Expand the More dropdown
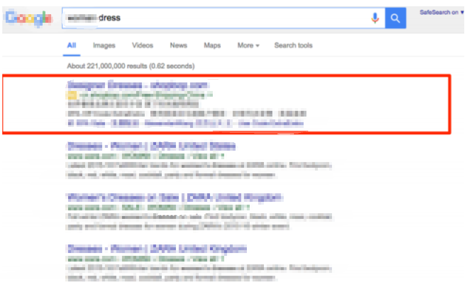Image resolution: width=475 pixels, height=282 pixels. 248,45
